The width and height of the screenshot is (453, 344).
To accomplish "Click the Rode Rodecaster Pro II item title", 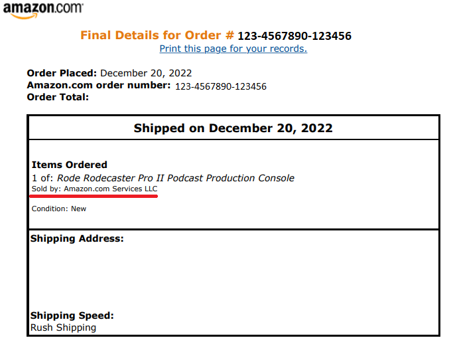I will point(176,178).
